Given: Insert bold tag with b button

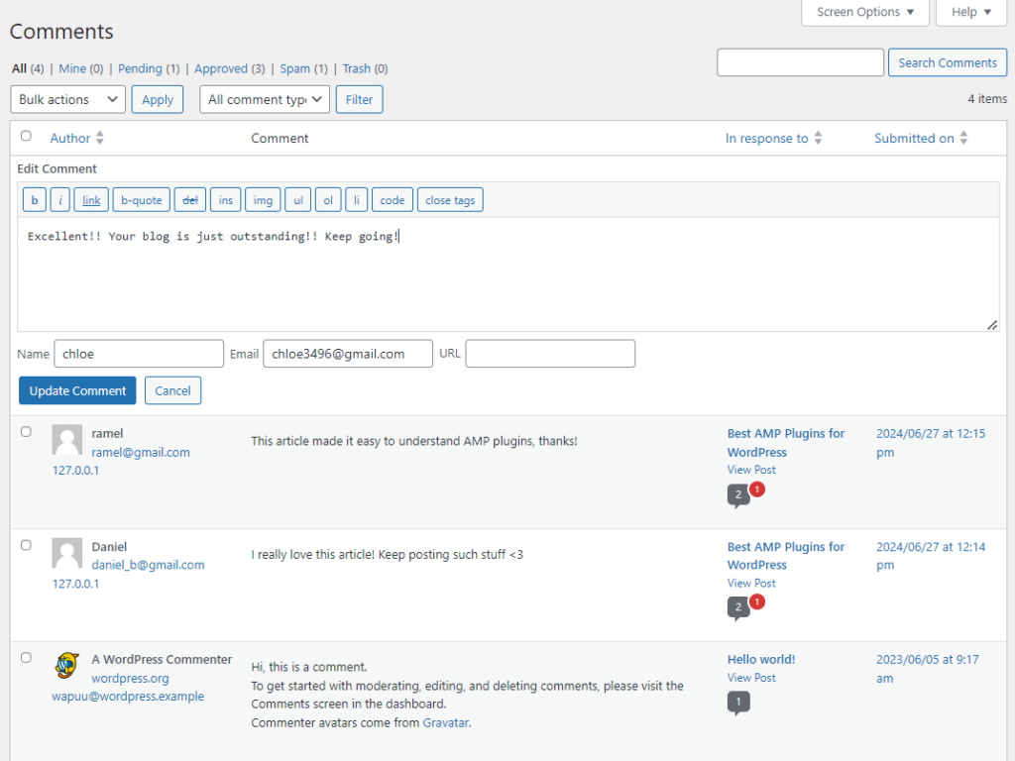Looking at the screenshot, I should (x=35, y=200).
